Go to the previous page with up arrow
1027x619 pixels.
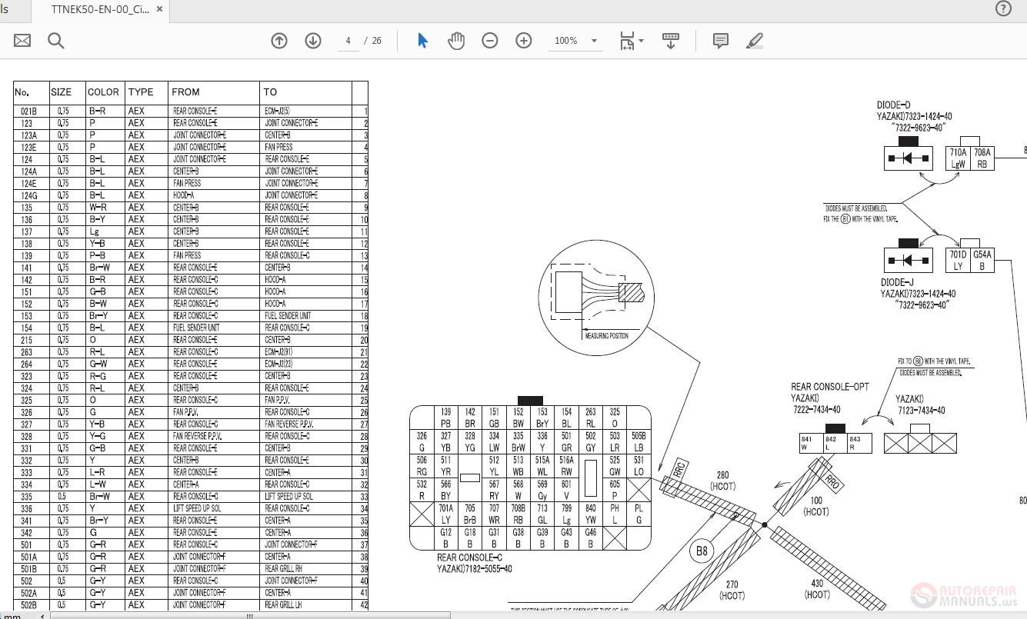279,40
